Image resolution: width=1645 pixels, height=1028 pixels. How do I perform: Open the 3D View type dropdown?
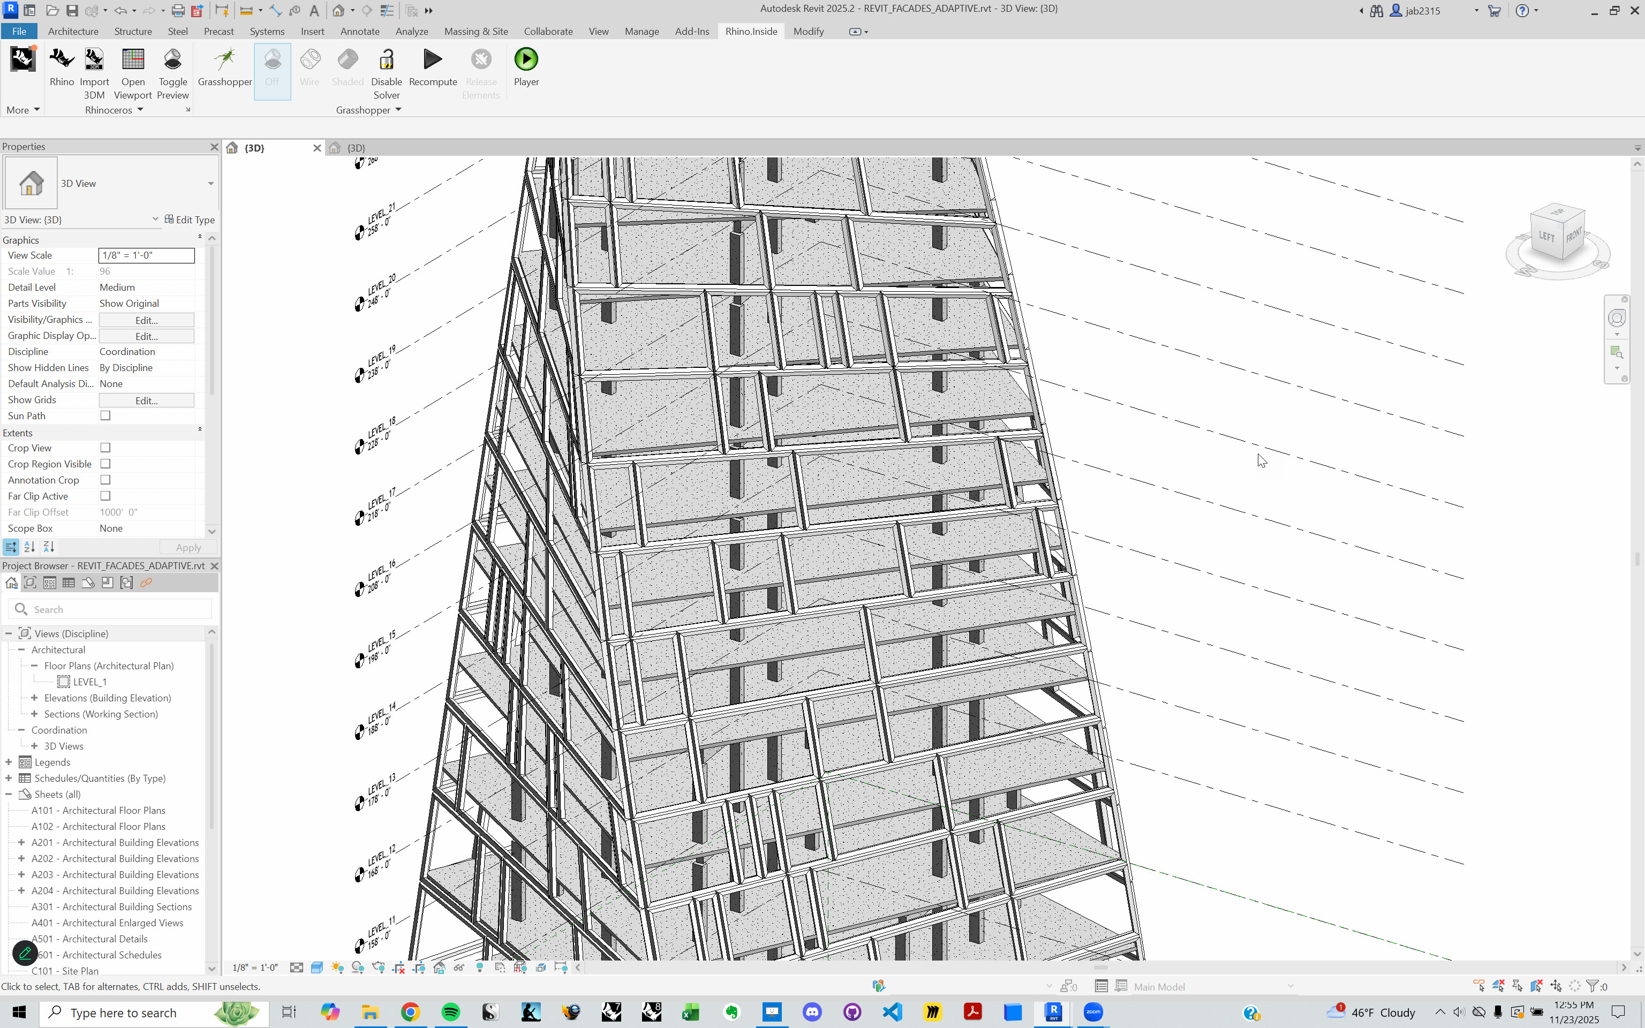211,184
